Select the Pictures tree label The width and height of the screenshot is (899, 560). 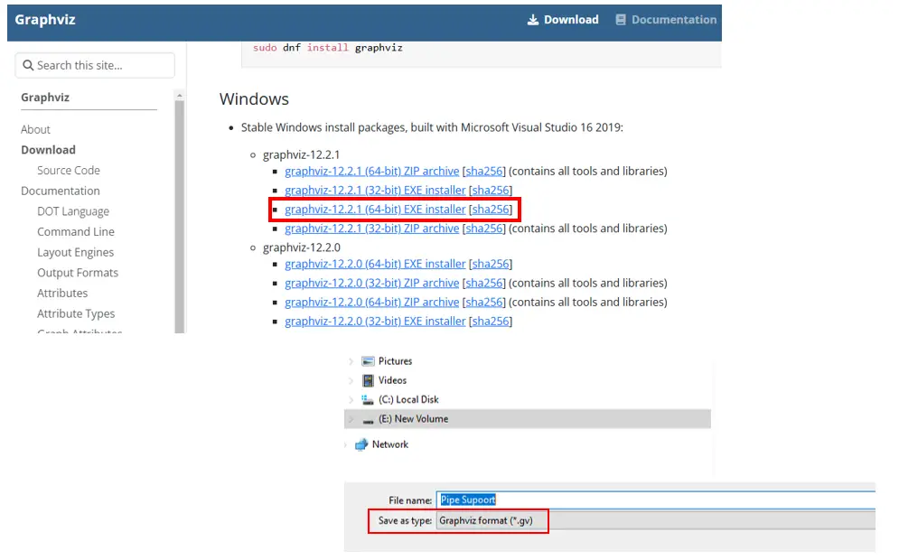395,361
